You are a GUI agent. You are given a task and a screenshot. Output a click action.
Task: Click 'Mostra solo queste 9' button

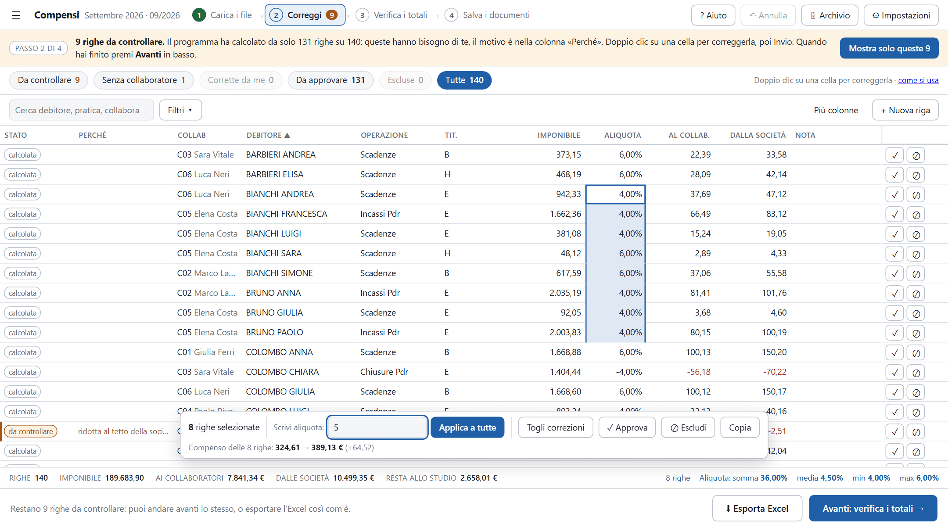[x=889, y=48]
